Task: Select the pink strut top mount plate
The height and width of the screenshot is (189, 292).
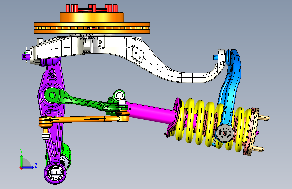Action: [251, 131]
